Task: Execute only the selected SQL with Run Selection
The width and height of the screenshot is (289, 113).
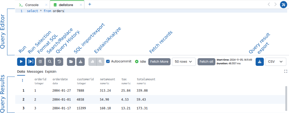Action: (31, 62)
